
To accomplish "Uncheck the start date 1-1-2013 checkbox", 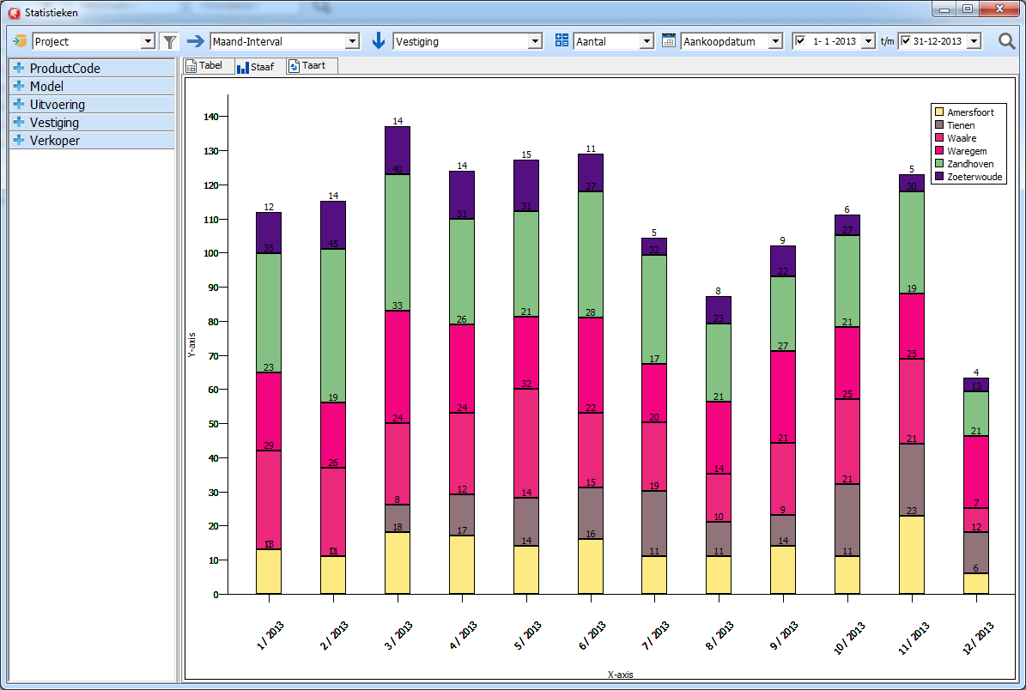I will tap(800, 41).
